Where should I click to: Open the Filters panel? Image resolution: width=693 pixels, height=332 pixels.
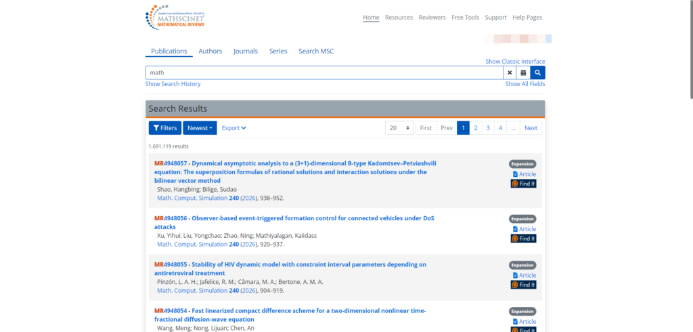(x=164, y=128)
